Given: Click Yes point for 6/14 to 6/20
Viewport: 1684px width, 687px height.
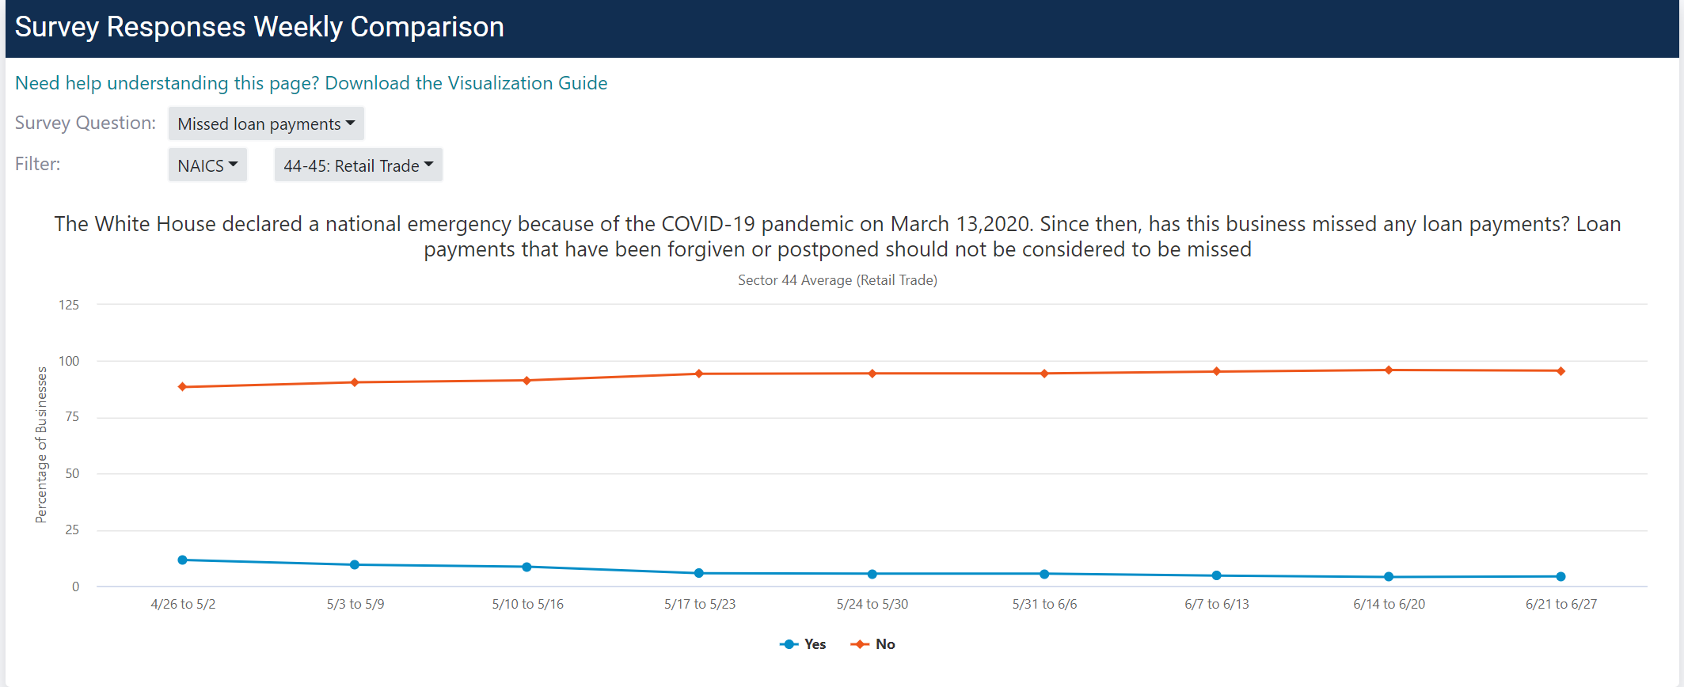Looking at the screenshot, I should pyautogui.click(x=1389, y=577).
